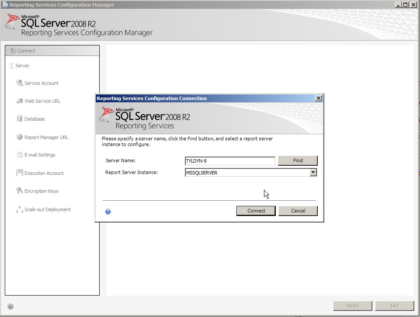The image size is (420, 317).
Task: Open the E-mail Settings page
Action: coord(40,155)
